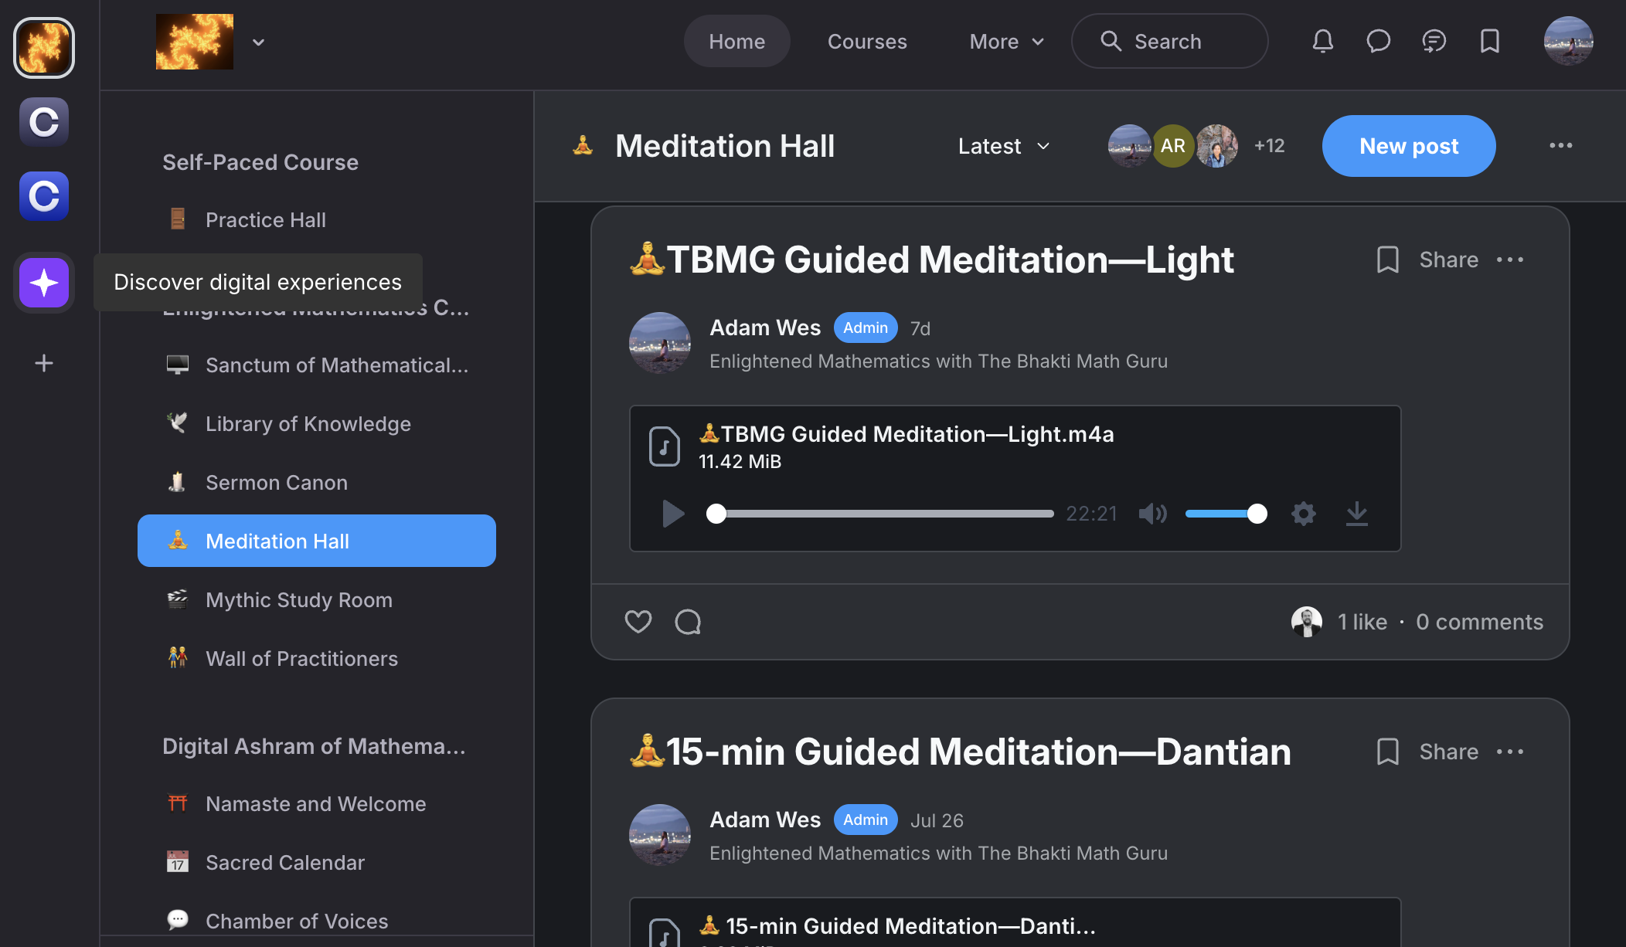The image size is (1626, 947).
Task: Bookmark the TBMG Guided Meditation—Light post
Action: [1389, 260]
